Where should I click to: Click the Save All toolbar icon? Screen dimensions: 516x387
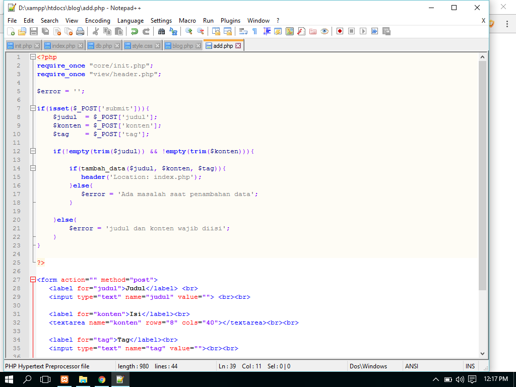coord(45,31)
